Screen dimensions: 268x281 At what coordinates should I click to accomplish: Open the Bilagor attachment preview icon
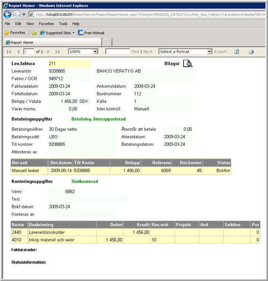tap(188, 64)
